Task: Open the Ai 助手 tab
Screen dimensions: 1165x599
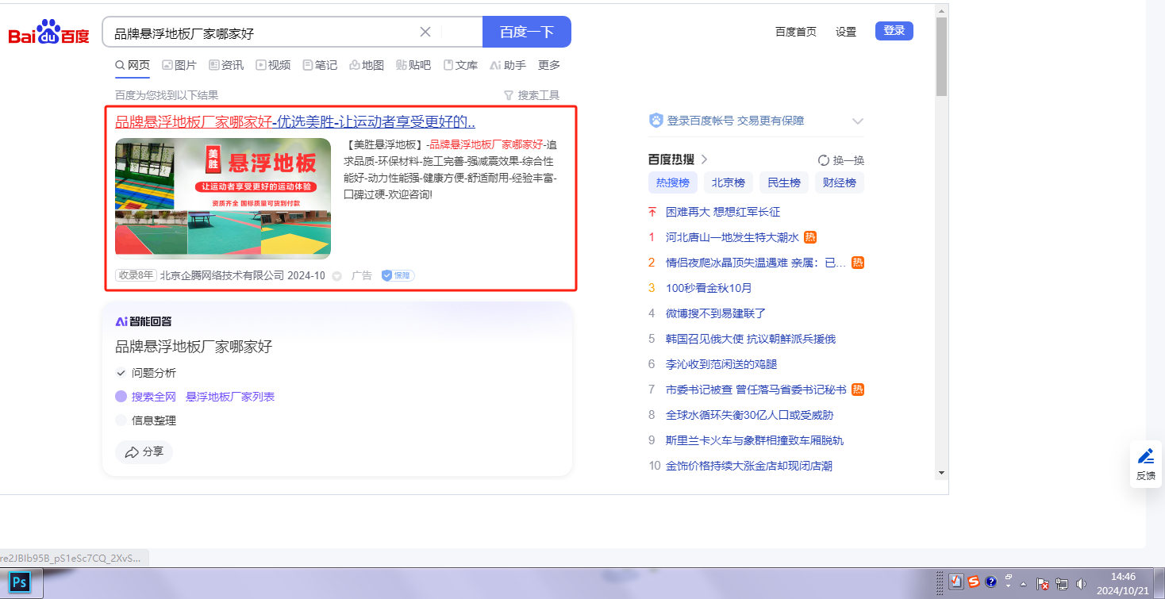Action: (x=508, y=65)
